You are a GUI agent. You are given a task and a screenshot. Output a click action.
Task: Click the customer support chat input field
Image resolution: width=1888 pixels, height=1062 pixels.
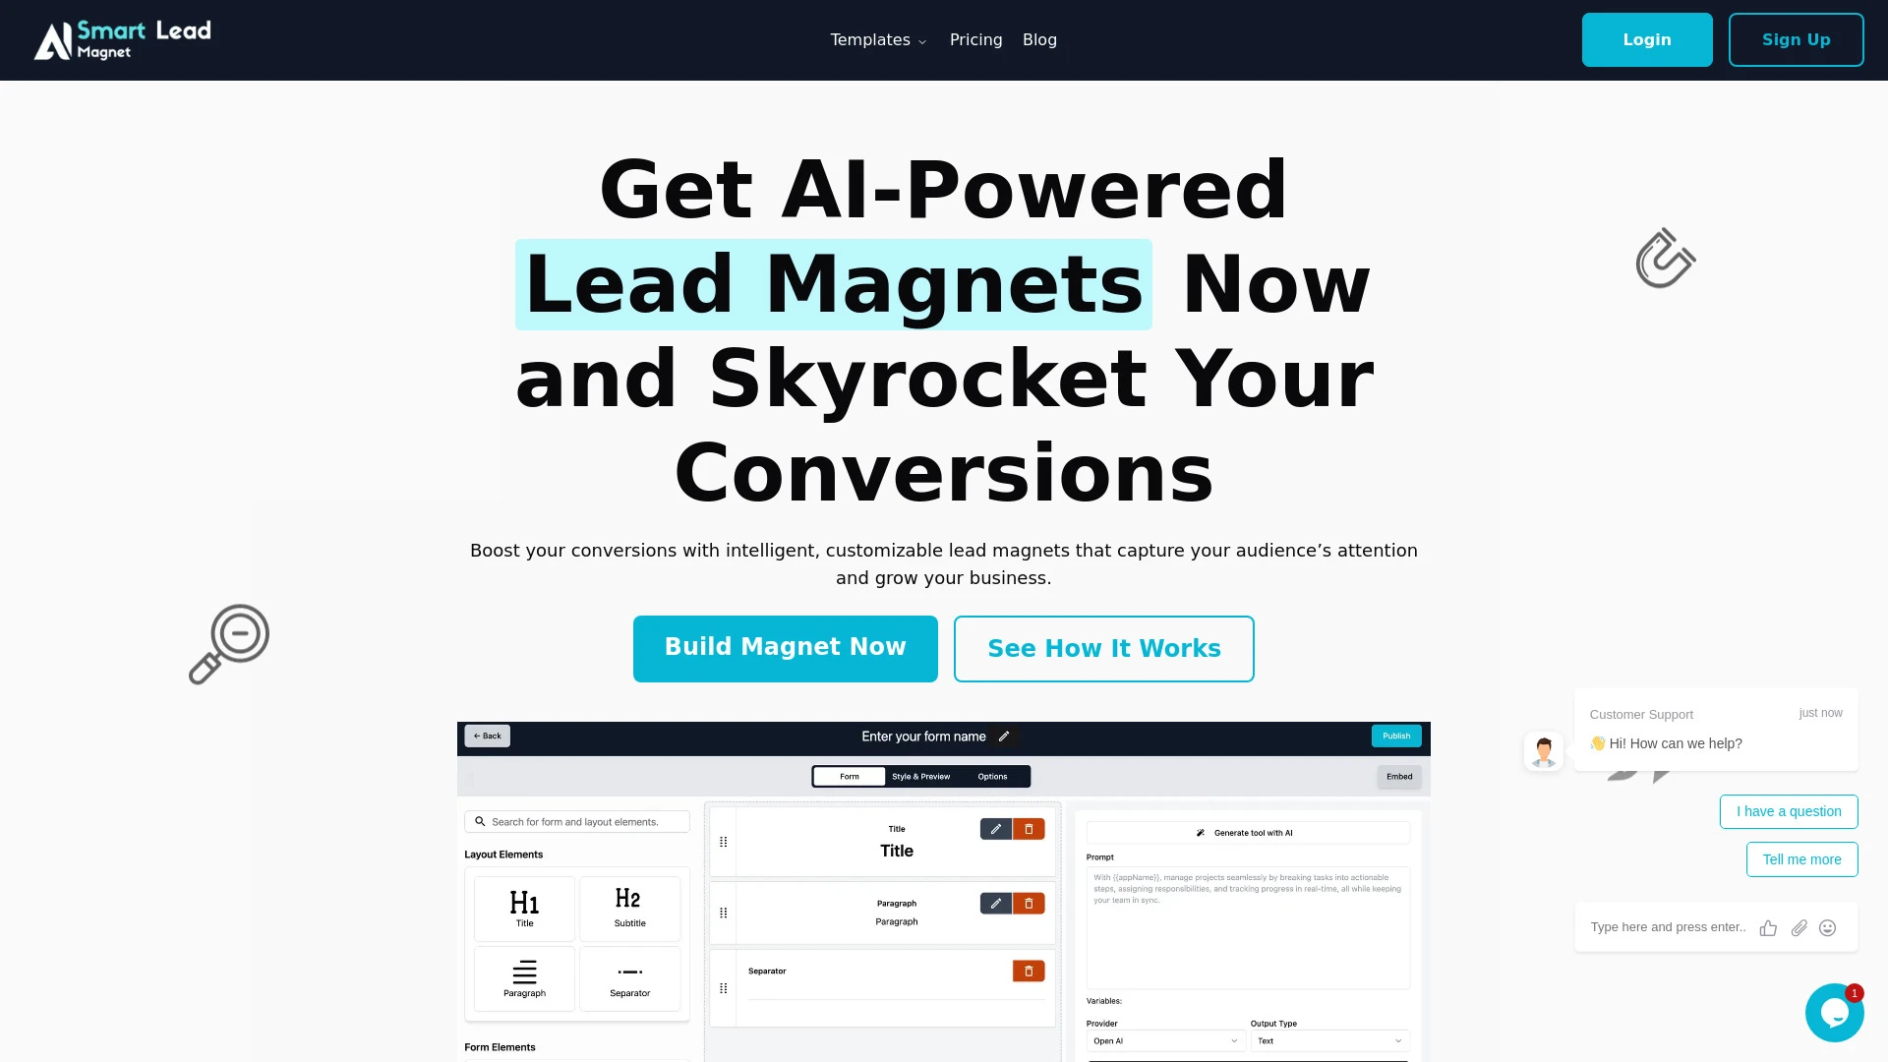point(1669,926)
